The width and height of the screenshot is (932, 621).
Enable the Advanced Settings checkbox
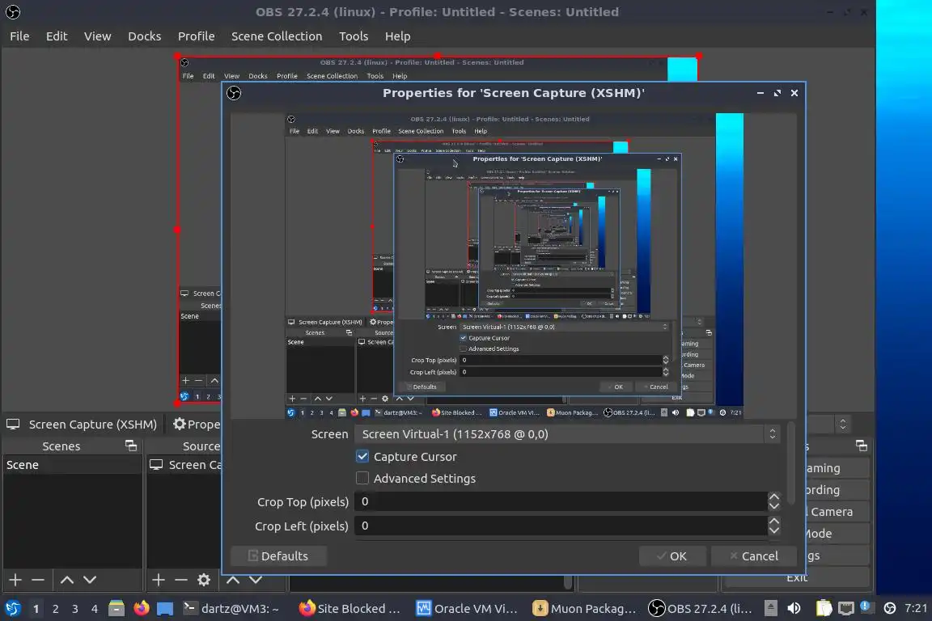(362, 479)
